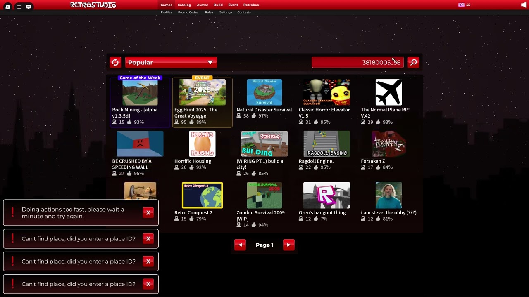Open build a city game thumbnail
Viewport: 529px width, 297px height.
click(264, 144)
